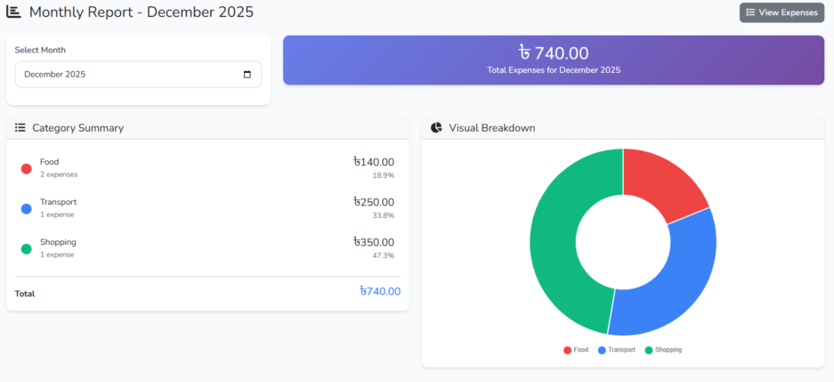Click the pie chart icon beside Visual Breakdown
The height and width of the screenshot is (382, 834).
436,128
